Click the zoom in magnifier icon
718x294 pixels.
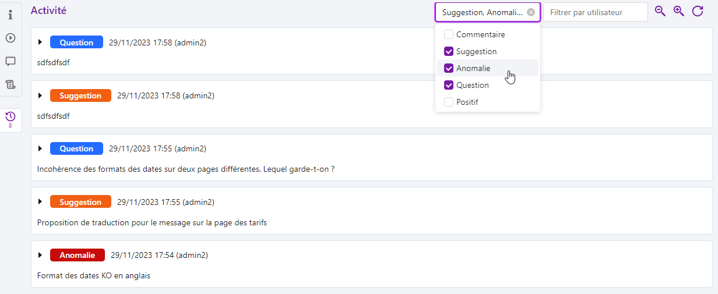click(678, 11)
